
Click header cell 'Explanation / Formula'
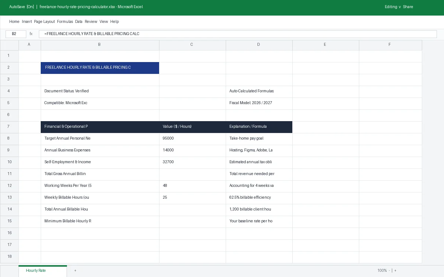259,127
